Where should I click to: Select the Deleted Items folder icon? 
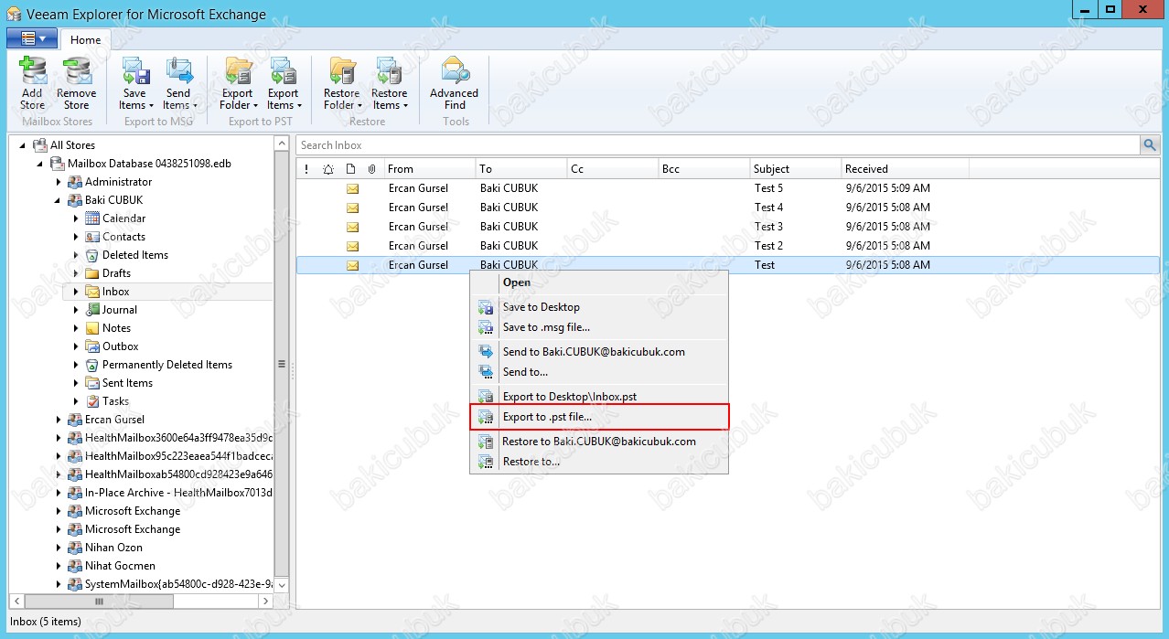(x=91, y=255)
